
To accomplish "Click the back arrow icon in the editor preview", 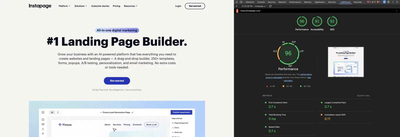I will tap(43, 112).
